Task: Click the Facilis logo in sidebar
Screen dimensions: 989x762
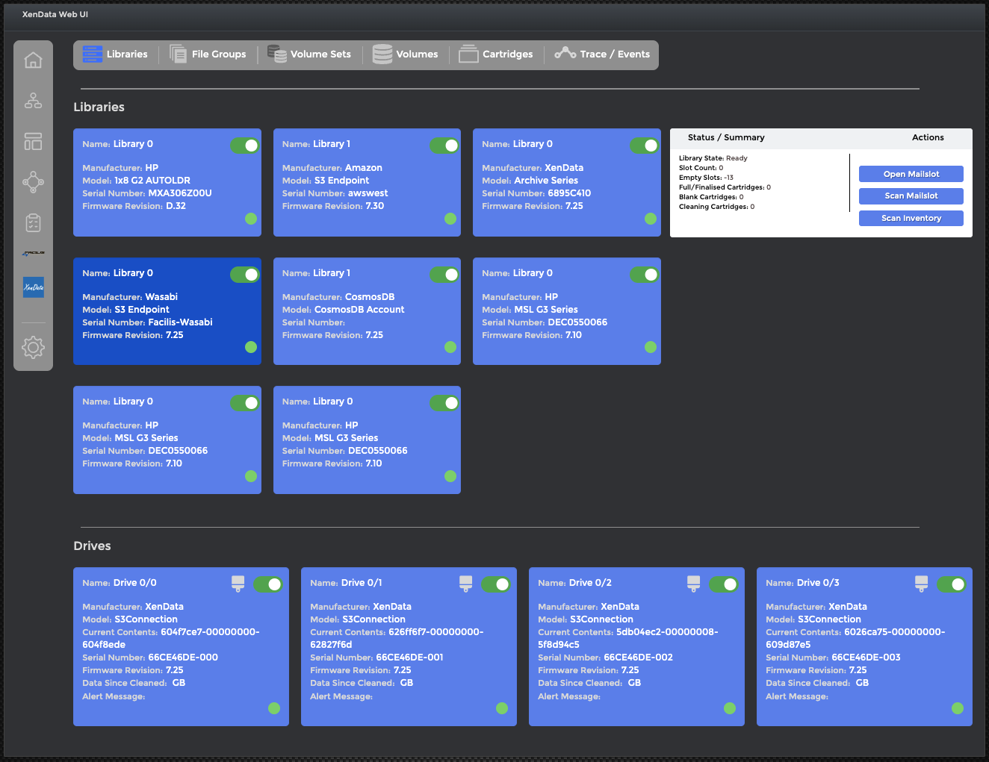Action: click(33, 253)
